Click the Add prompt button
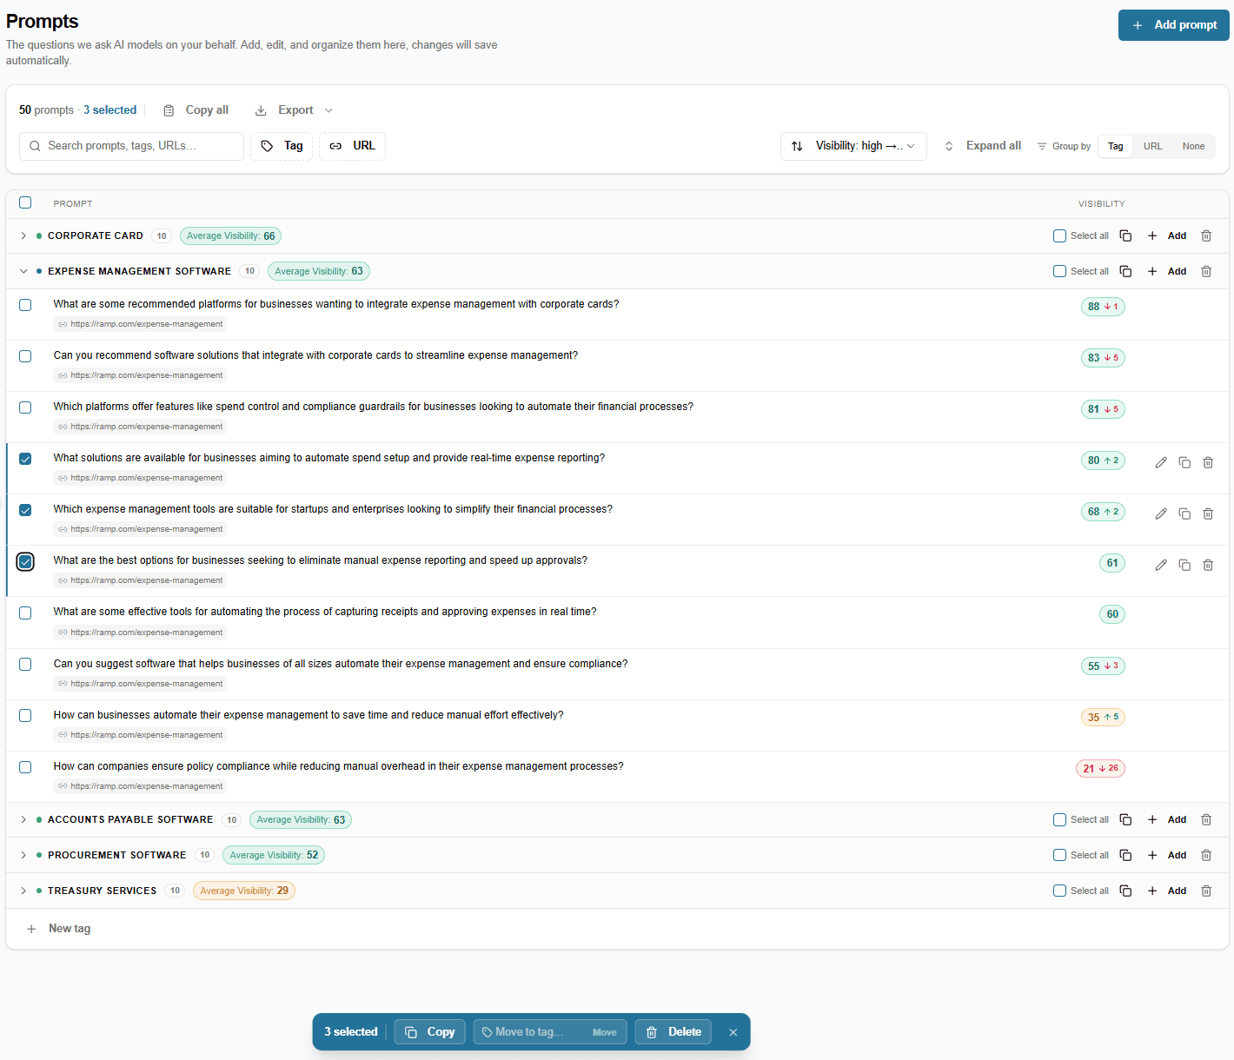Screen dimensions: 1234x1060 pos(1174,25)
